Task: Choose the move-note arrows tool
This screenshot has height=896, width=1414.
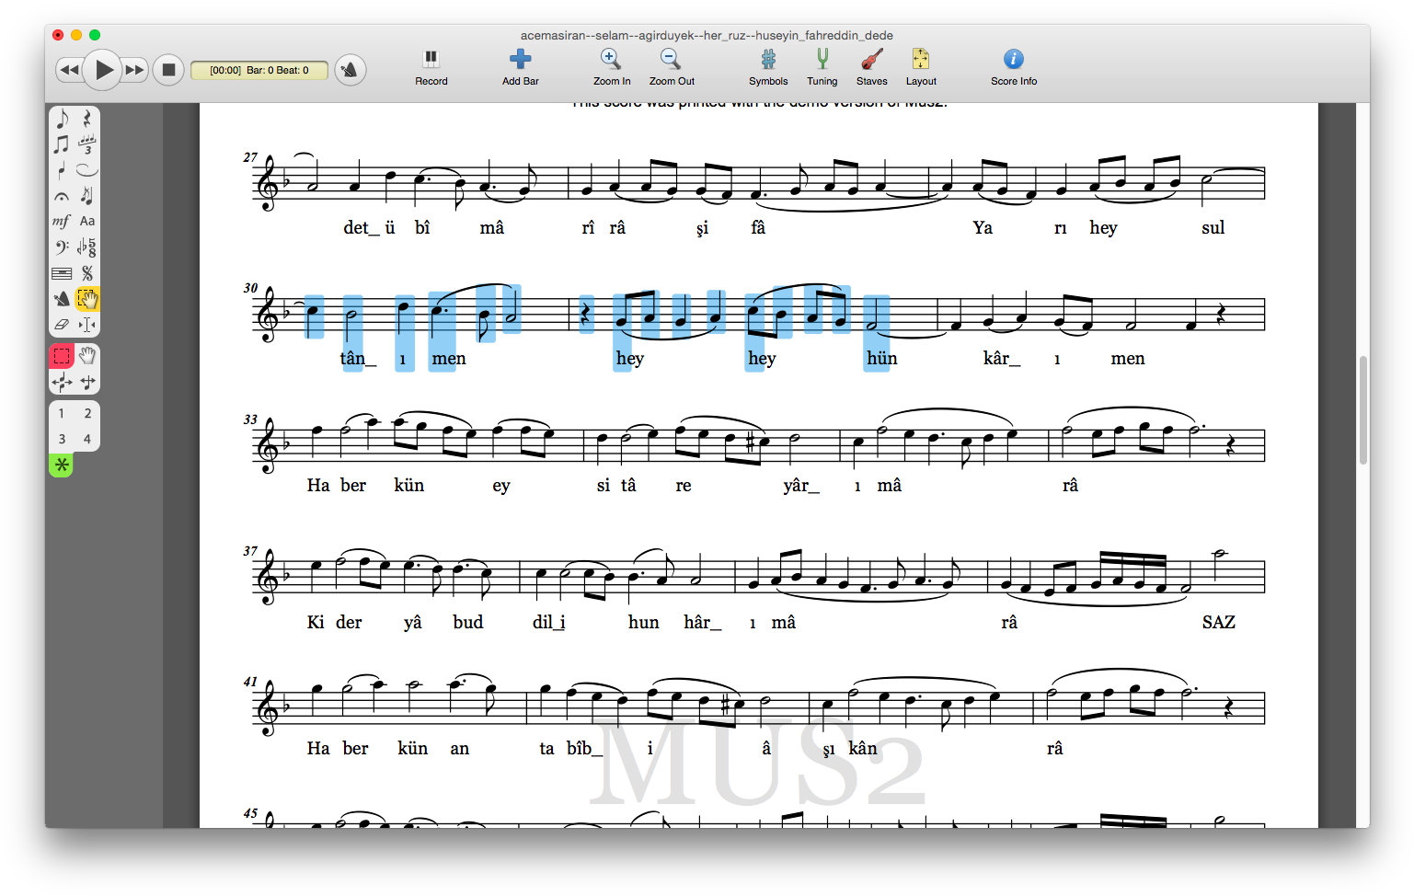Action: click(62, 382)
